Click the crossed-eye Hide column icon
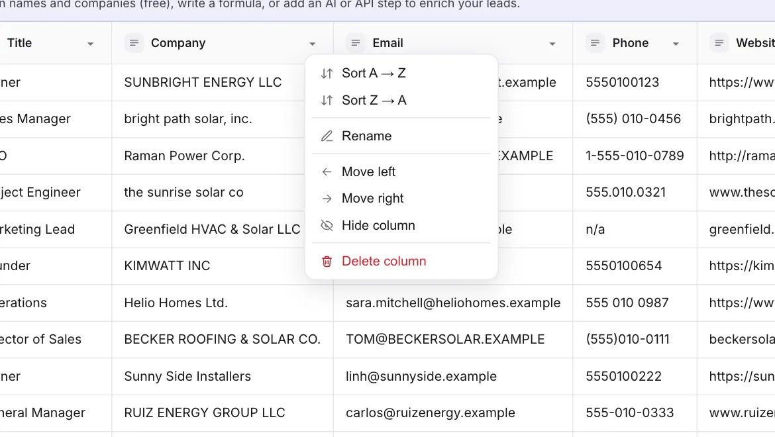The image size is (775, 437). (x=327, y=226)
